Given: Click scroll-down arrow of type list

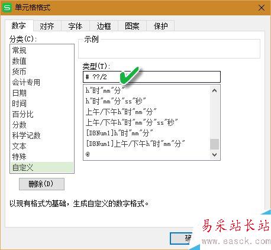Looking at the screenshot, I should coord(214,155).
